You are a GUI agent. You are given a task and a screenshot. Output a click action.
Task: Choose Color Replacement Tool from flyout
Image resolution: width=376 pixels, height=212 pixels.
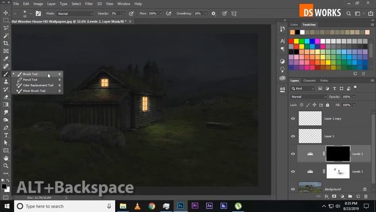point(38,85)
